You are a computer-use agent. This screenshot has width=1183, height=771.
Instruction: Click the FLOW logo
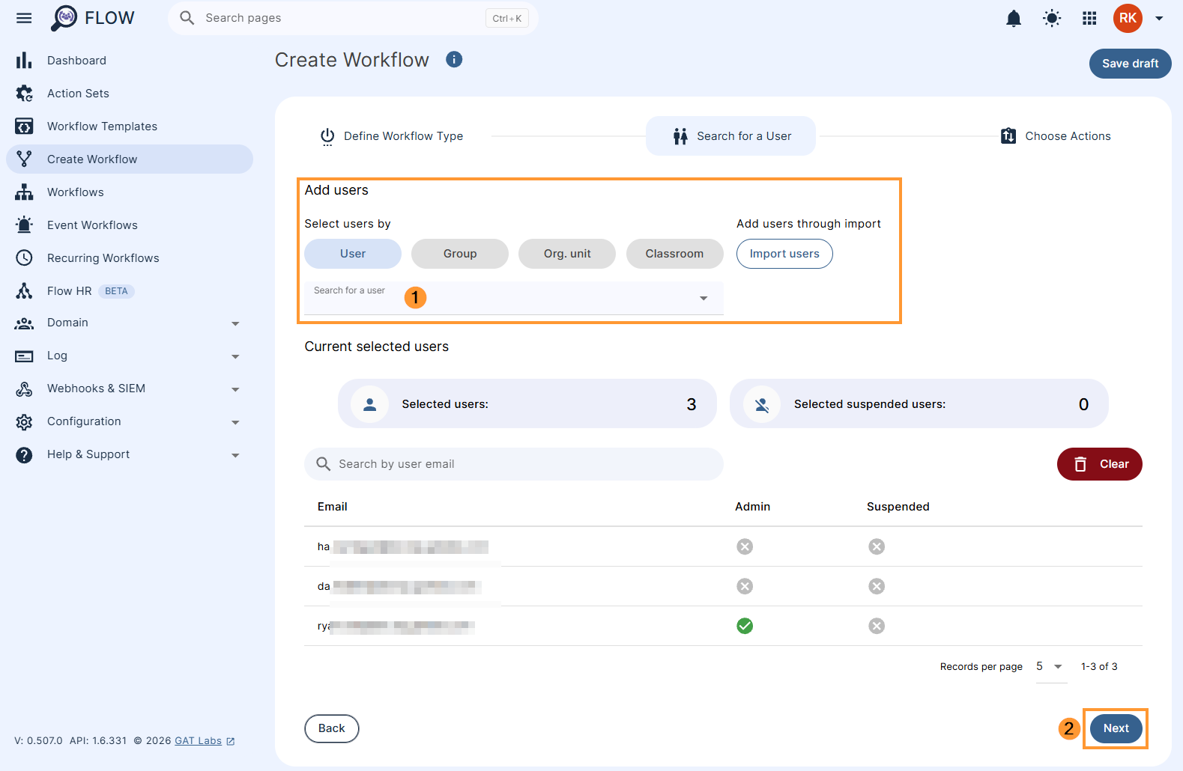(93, 18)
